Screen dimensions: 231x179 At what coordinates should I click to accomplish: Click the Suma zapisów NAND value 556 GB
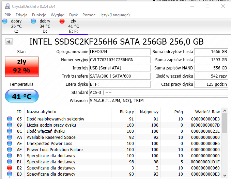point(211,68)
